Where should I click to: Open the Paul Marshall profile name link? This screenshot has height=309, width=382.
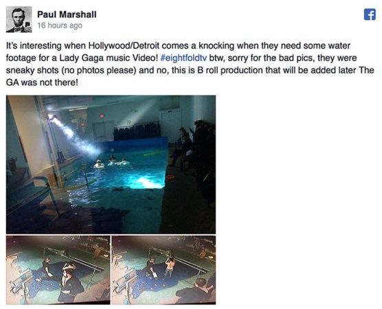click(x=67, y=14)
